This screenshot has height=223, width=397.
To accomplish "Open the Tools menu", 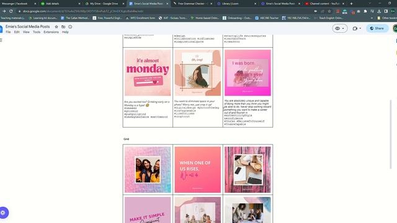I will pos(37,32).
